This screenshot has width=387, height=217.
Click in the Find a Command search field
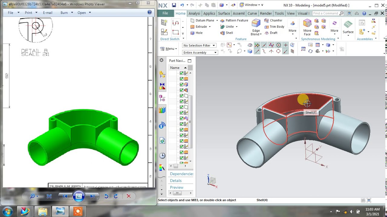click(x=326, y=13)
